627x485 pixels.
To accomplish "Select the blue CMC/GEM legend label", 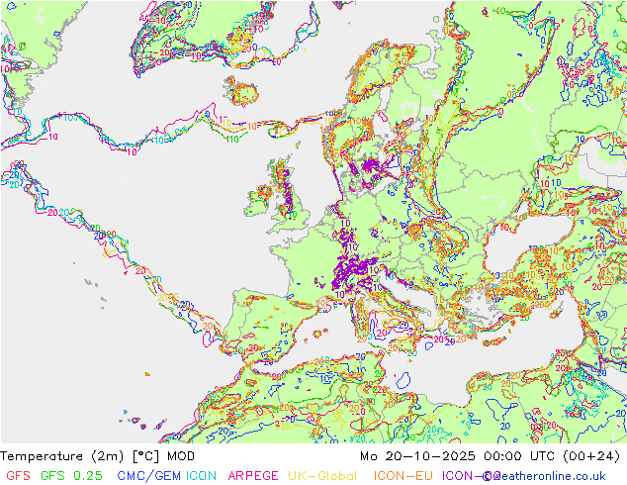I will tap(150, 476).
